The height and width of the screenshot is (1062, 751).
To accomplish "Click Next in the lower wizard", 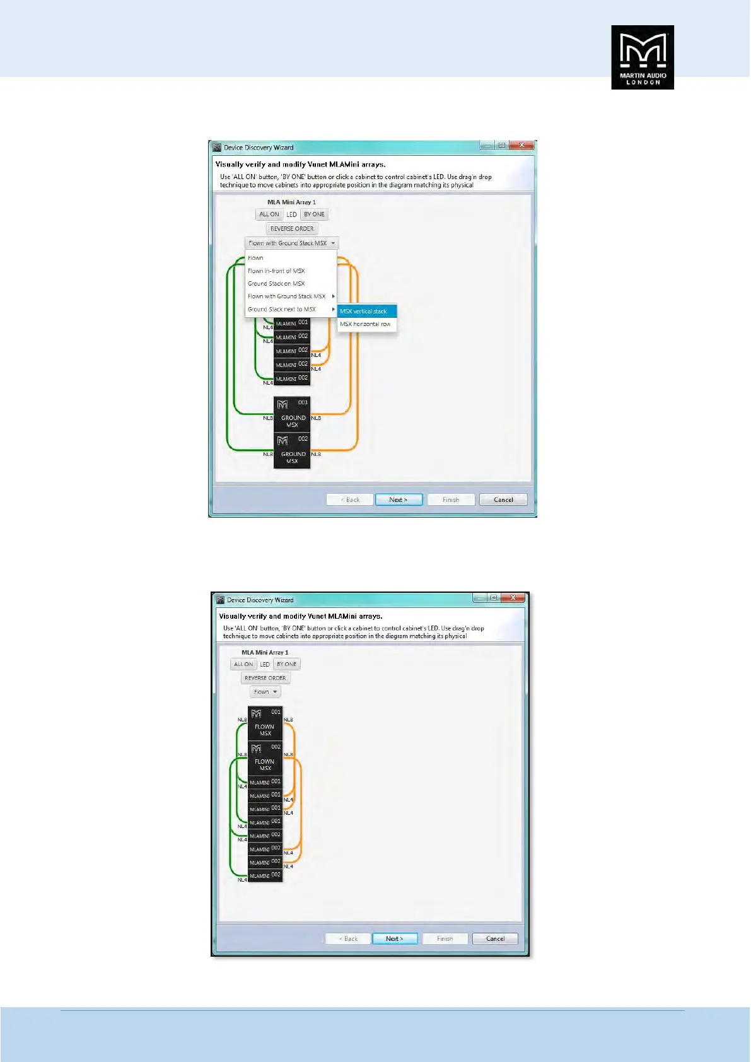I will point(395,938).
